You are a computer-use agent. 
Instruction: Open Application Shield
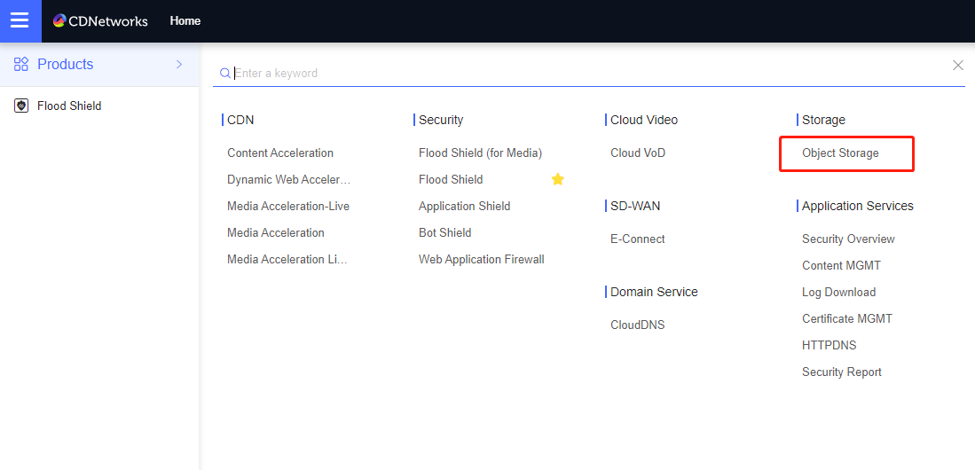coord(465,207)
